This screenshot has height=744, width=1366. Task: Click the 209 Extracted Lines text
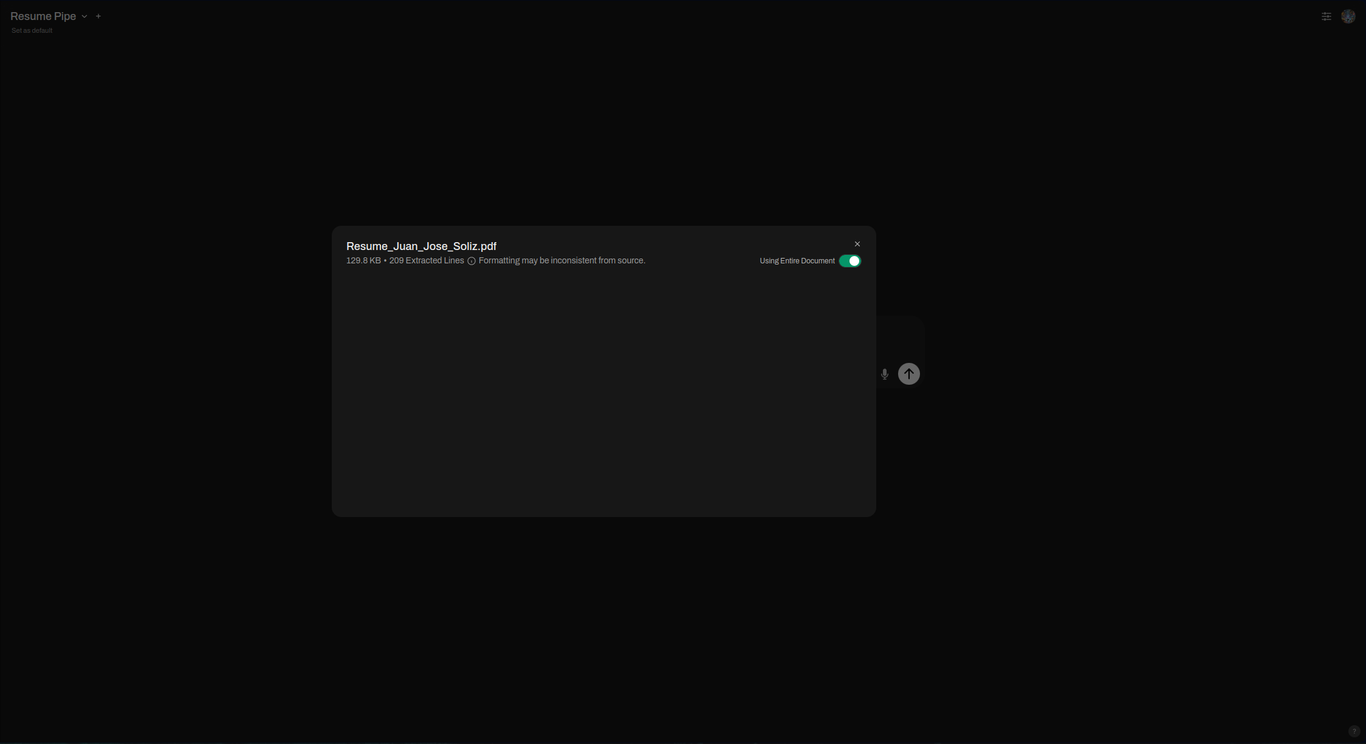click(426, 260)
